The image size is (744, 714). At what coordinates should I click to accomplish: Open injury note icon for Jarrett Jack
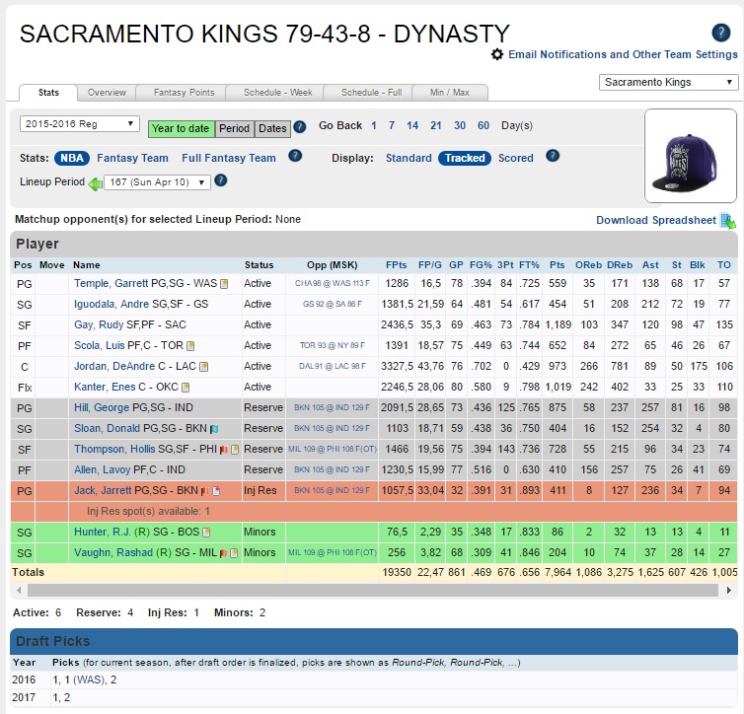(x=216, y=491)
